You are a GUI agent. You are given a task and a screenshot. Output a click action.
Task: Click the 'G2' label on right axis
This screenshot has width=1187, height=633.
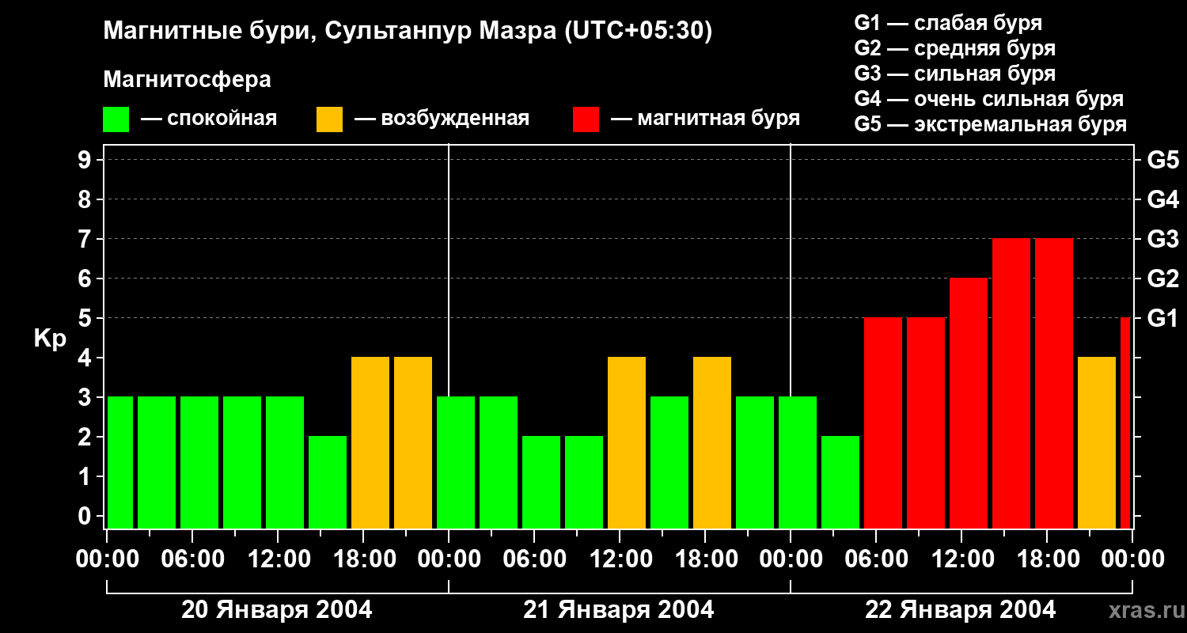pyautogui.click(x=1162, y=279)
